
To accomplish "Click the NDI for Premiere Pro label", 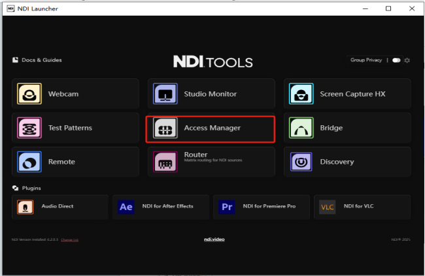I will click(269, 206).
